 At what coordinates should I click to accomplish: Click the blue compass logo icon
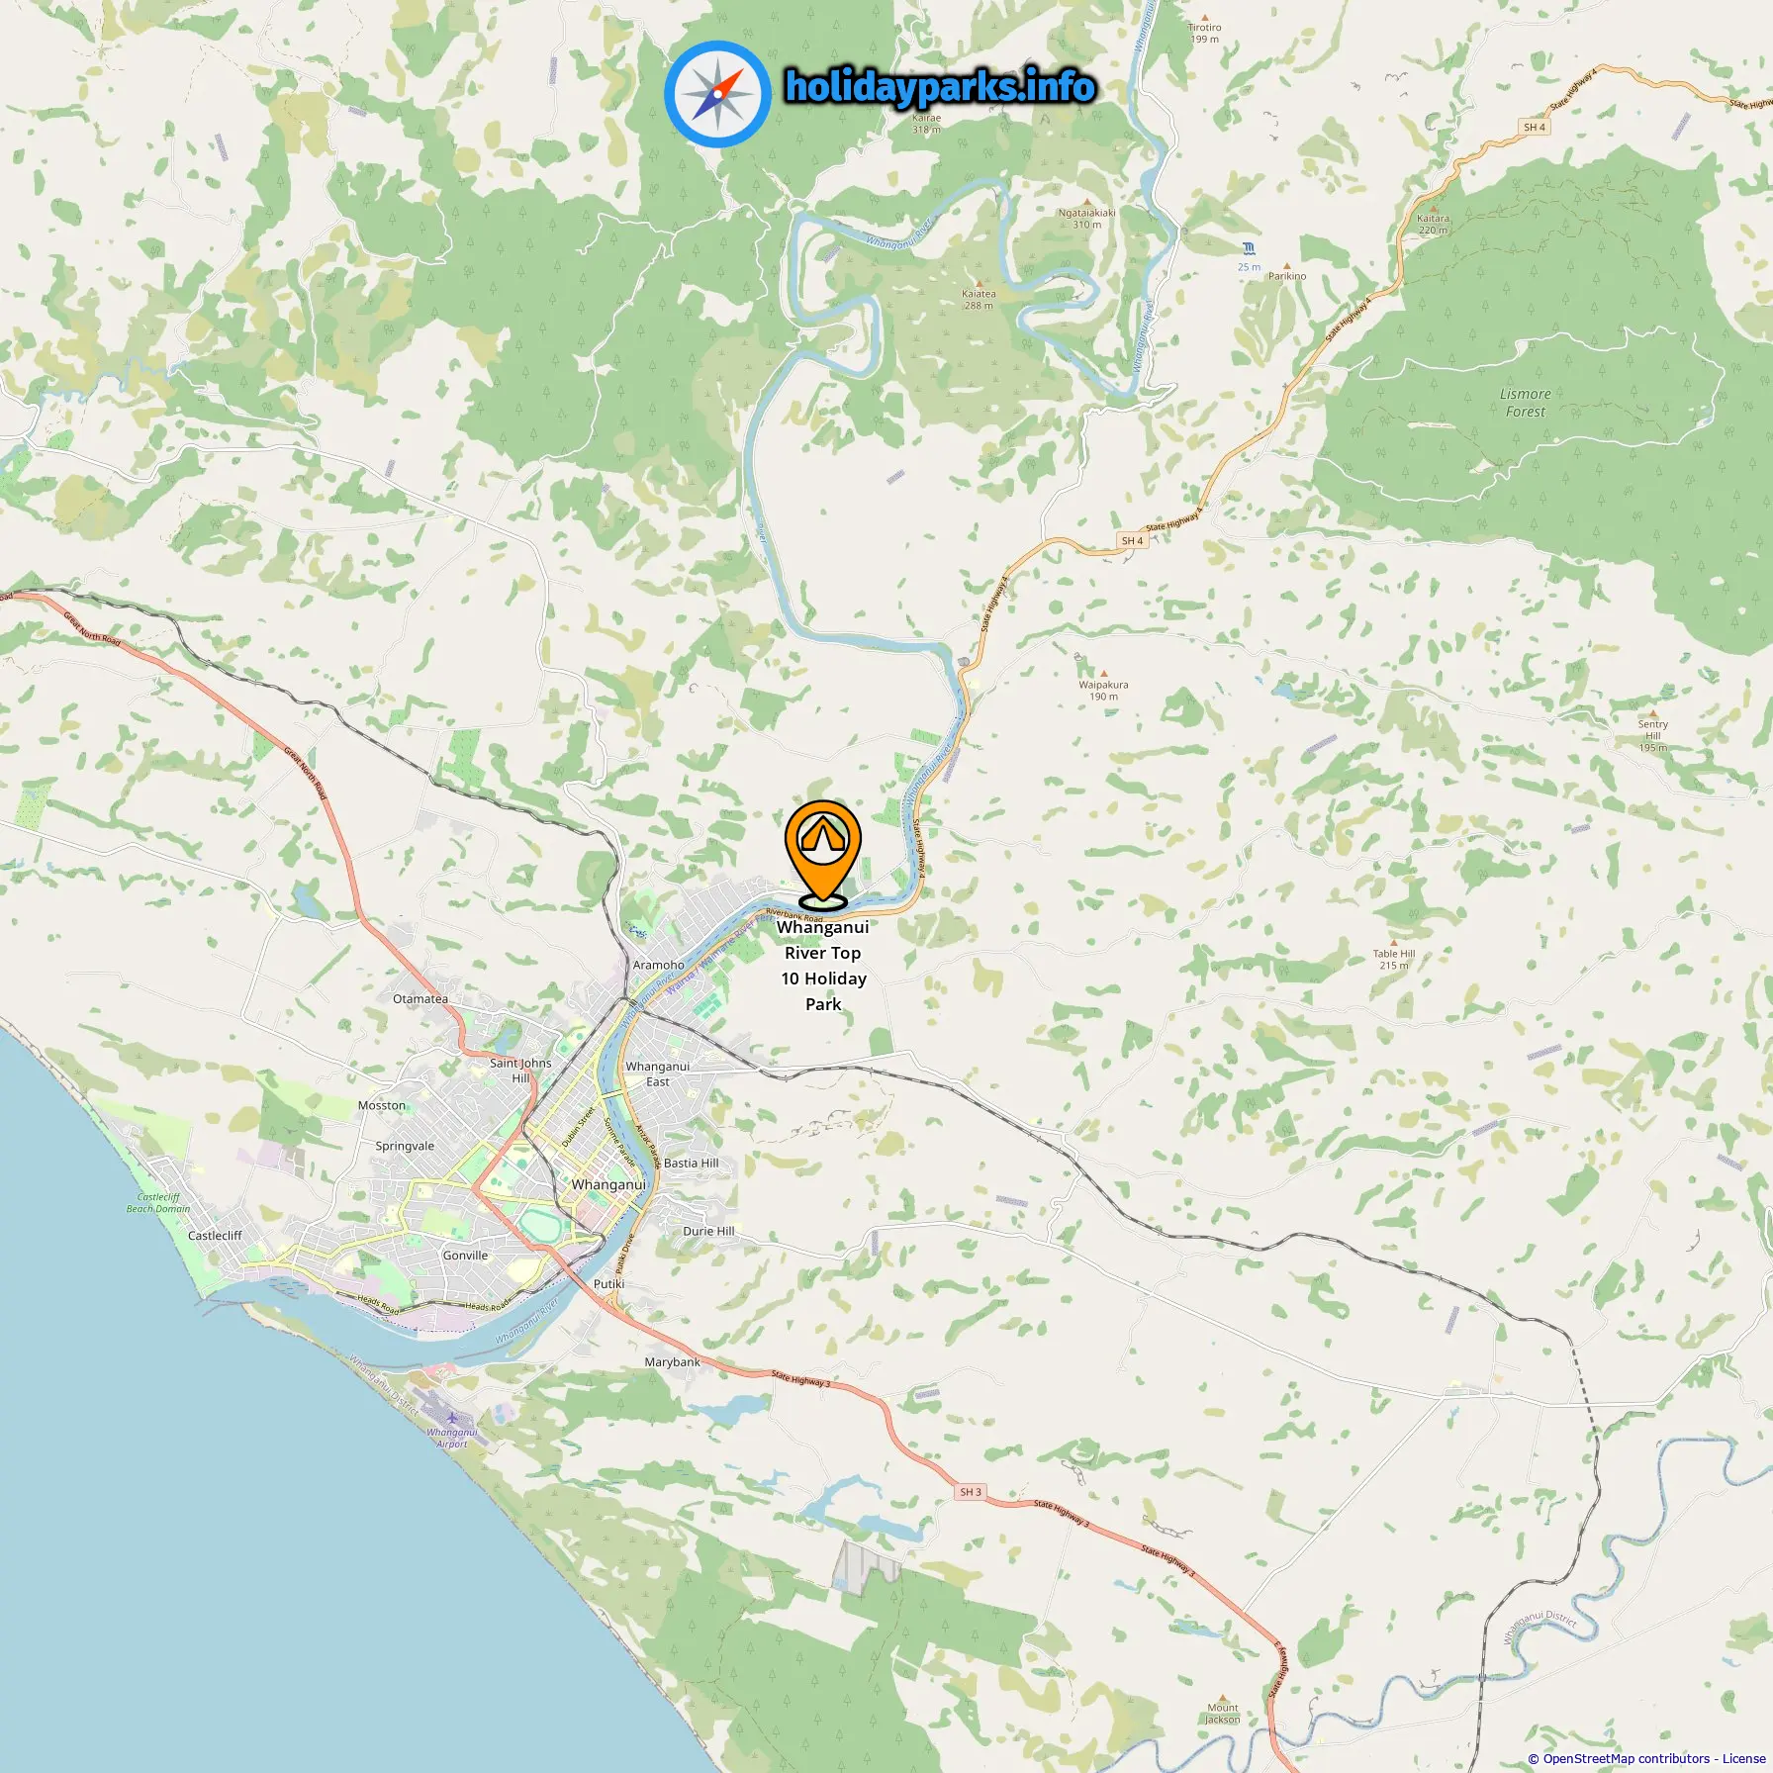point(717,94)
